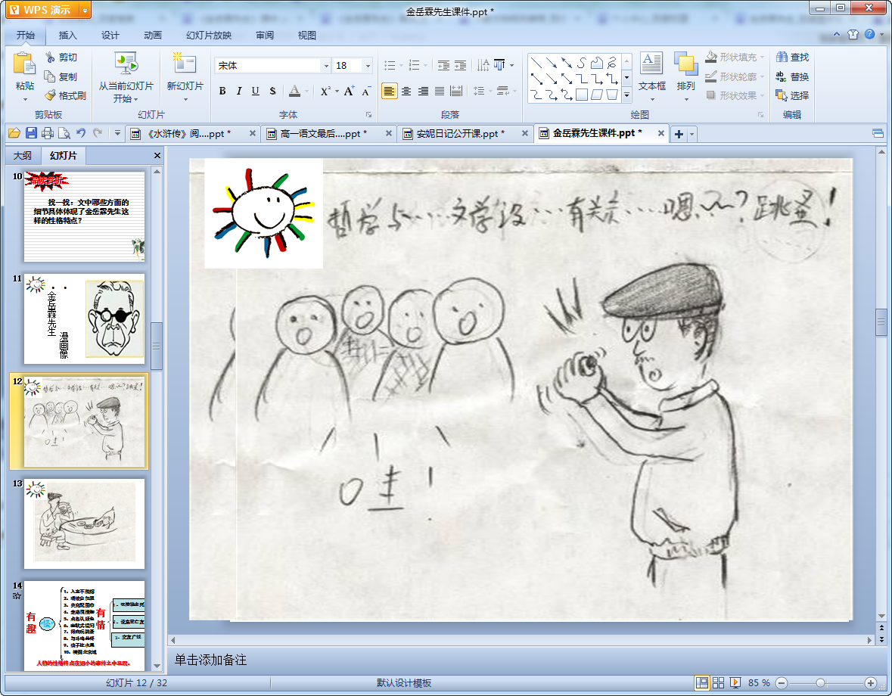Select slide 13 thumbnail
Image resolution: width=892 pixels, height=696 pixels.
[84, 523]
